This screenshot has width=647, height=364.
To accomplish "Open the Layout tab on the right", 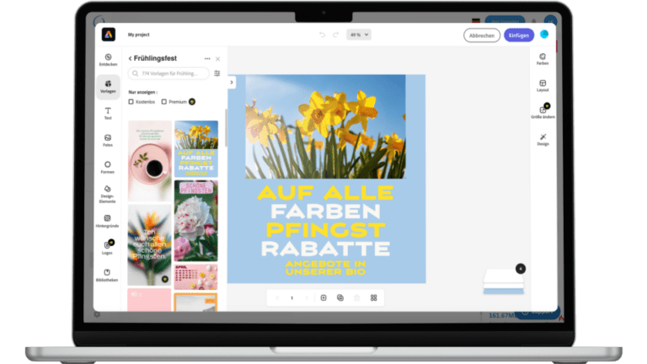I will 543,85.
